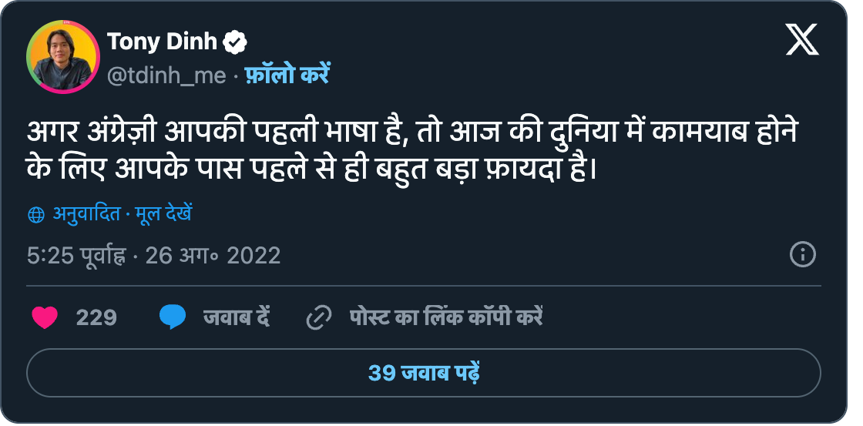The image size is (863, 426).
Task: Click the 229 likes count
Action: pyautogui.click(x=96, y=318)
